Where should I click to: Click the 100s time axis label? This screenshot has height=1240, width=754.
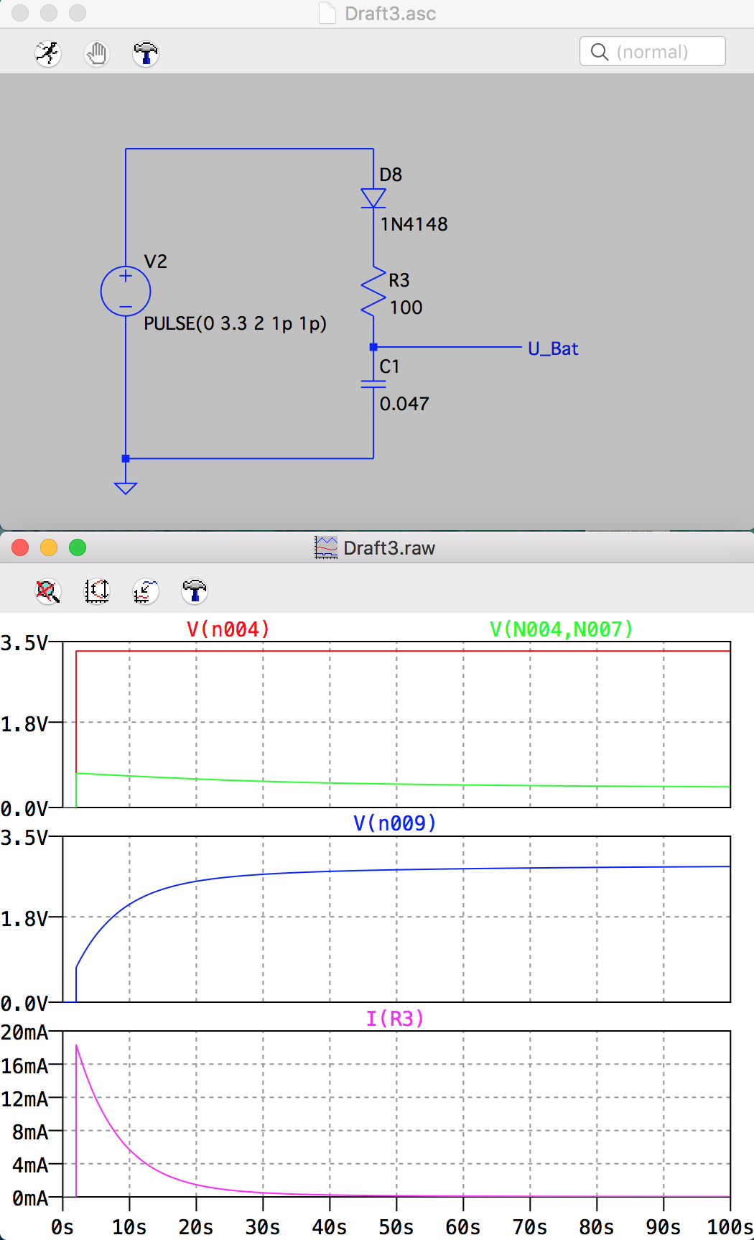click(730, 1227)
